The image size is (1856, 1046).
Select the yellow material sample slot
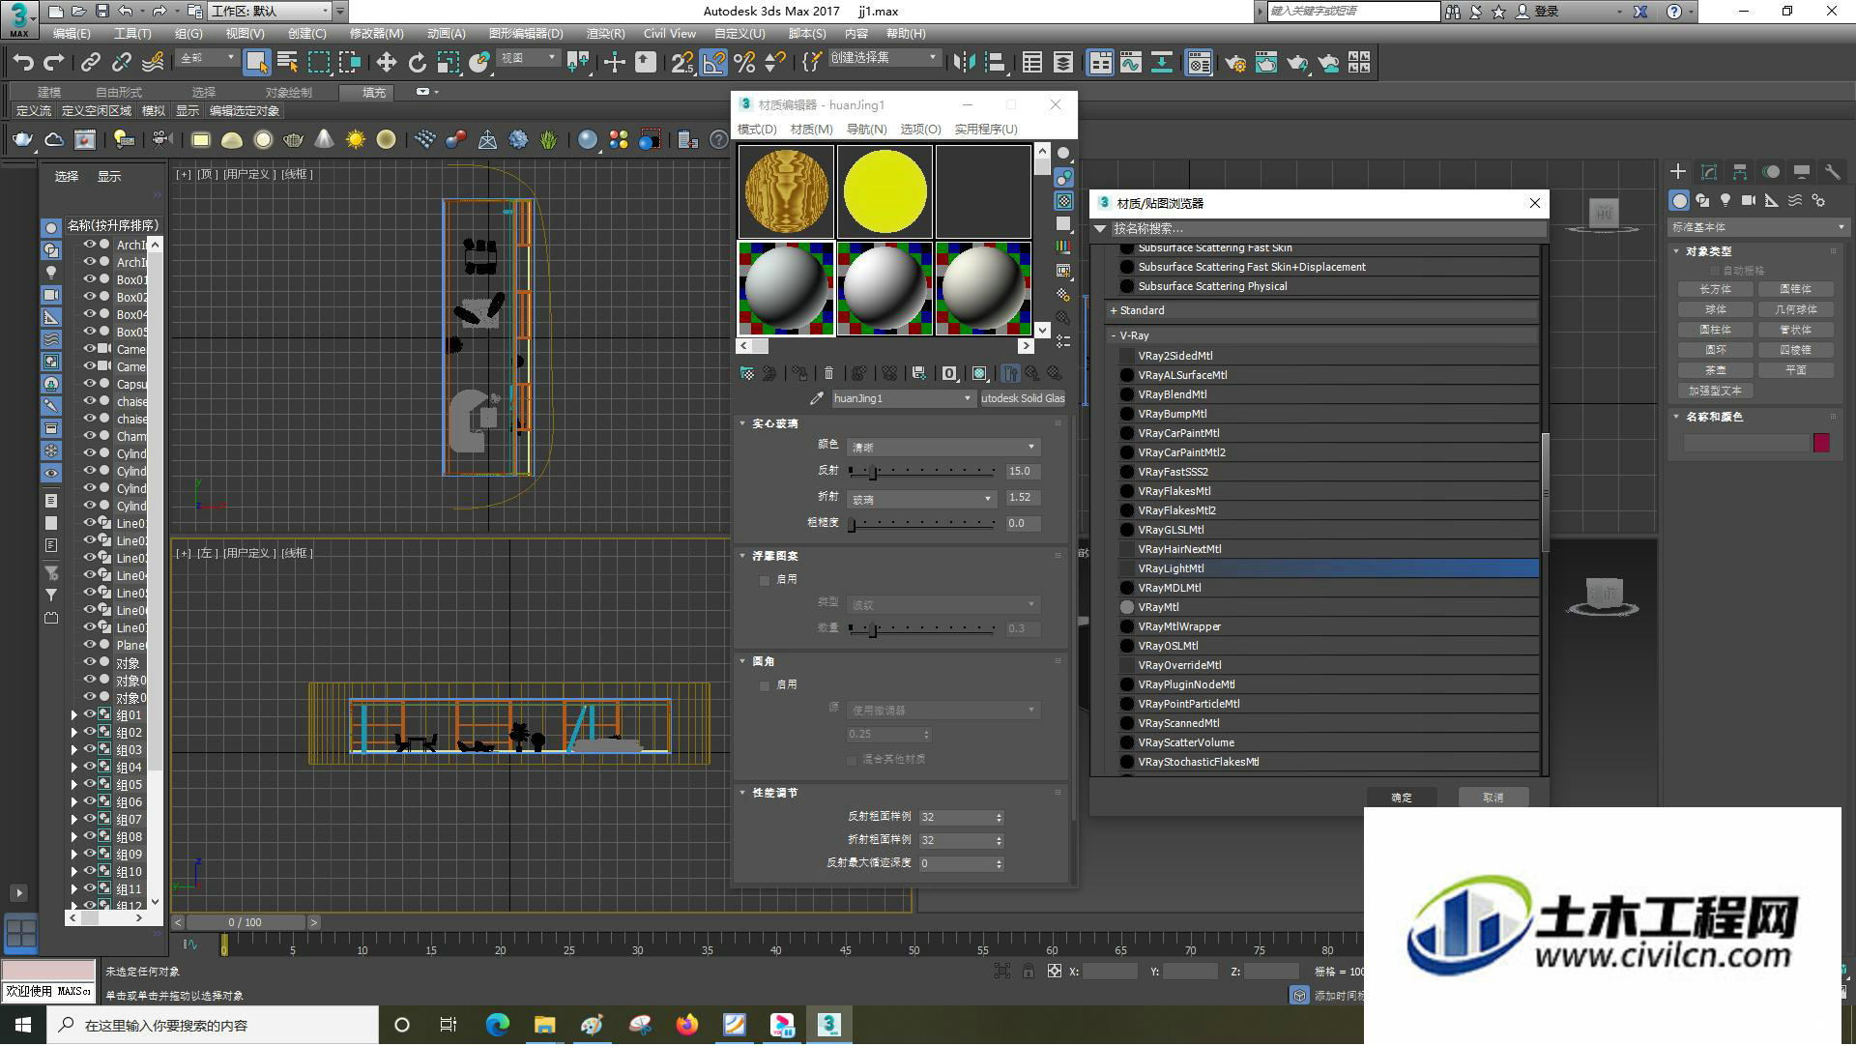[884, 191]
